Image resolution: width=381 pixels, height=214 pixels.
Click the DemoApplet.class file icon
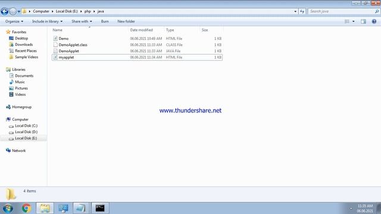tap(55, 45)
